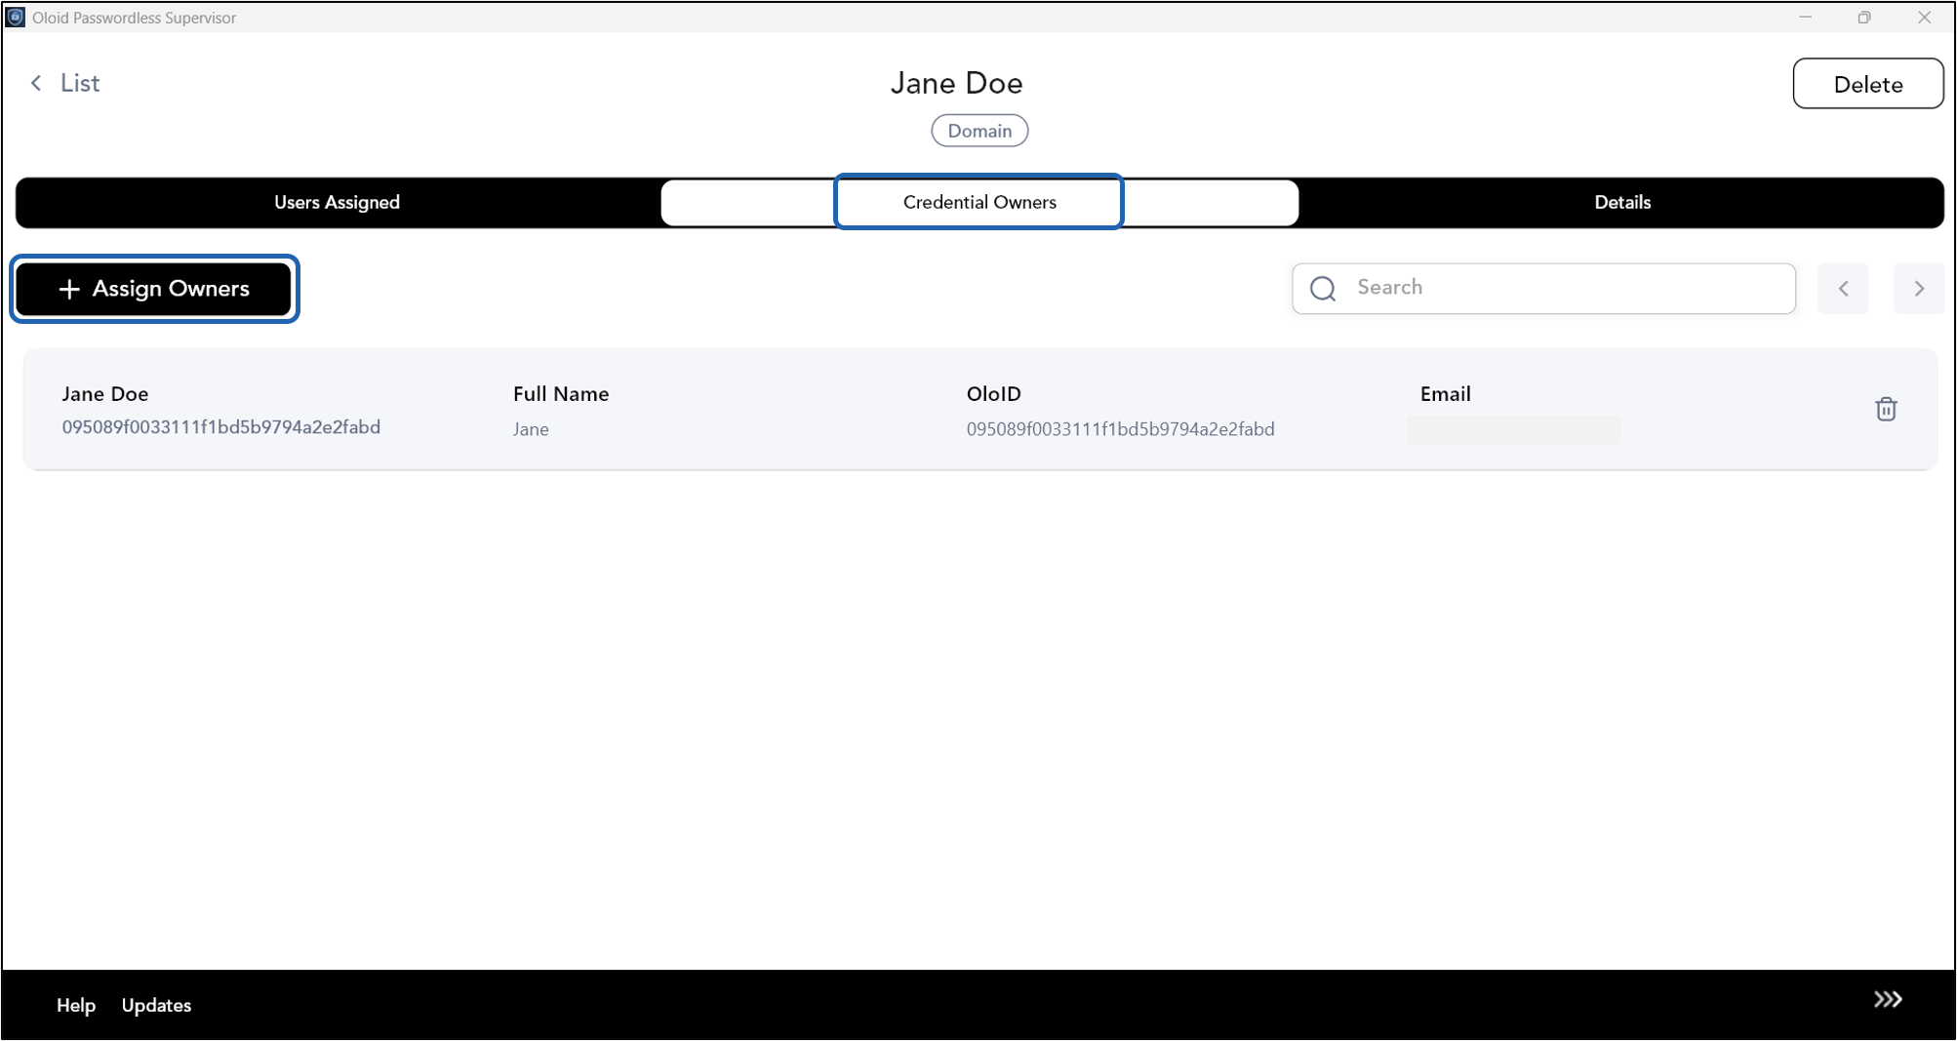Click the Oloid app icon in title bar
Screen dimensions: 1957x1041
tap(16, 17)
